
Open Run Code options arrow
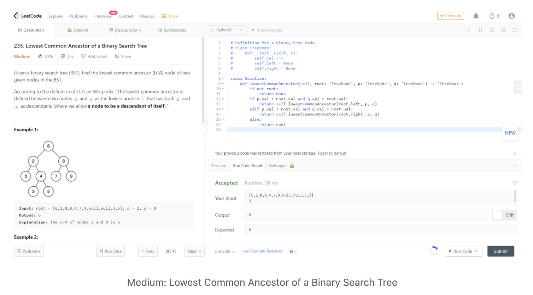point(476,251)
